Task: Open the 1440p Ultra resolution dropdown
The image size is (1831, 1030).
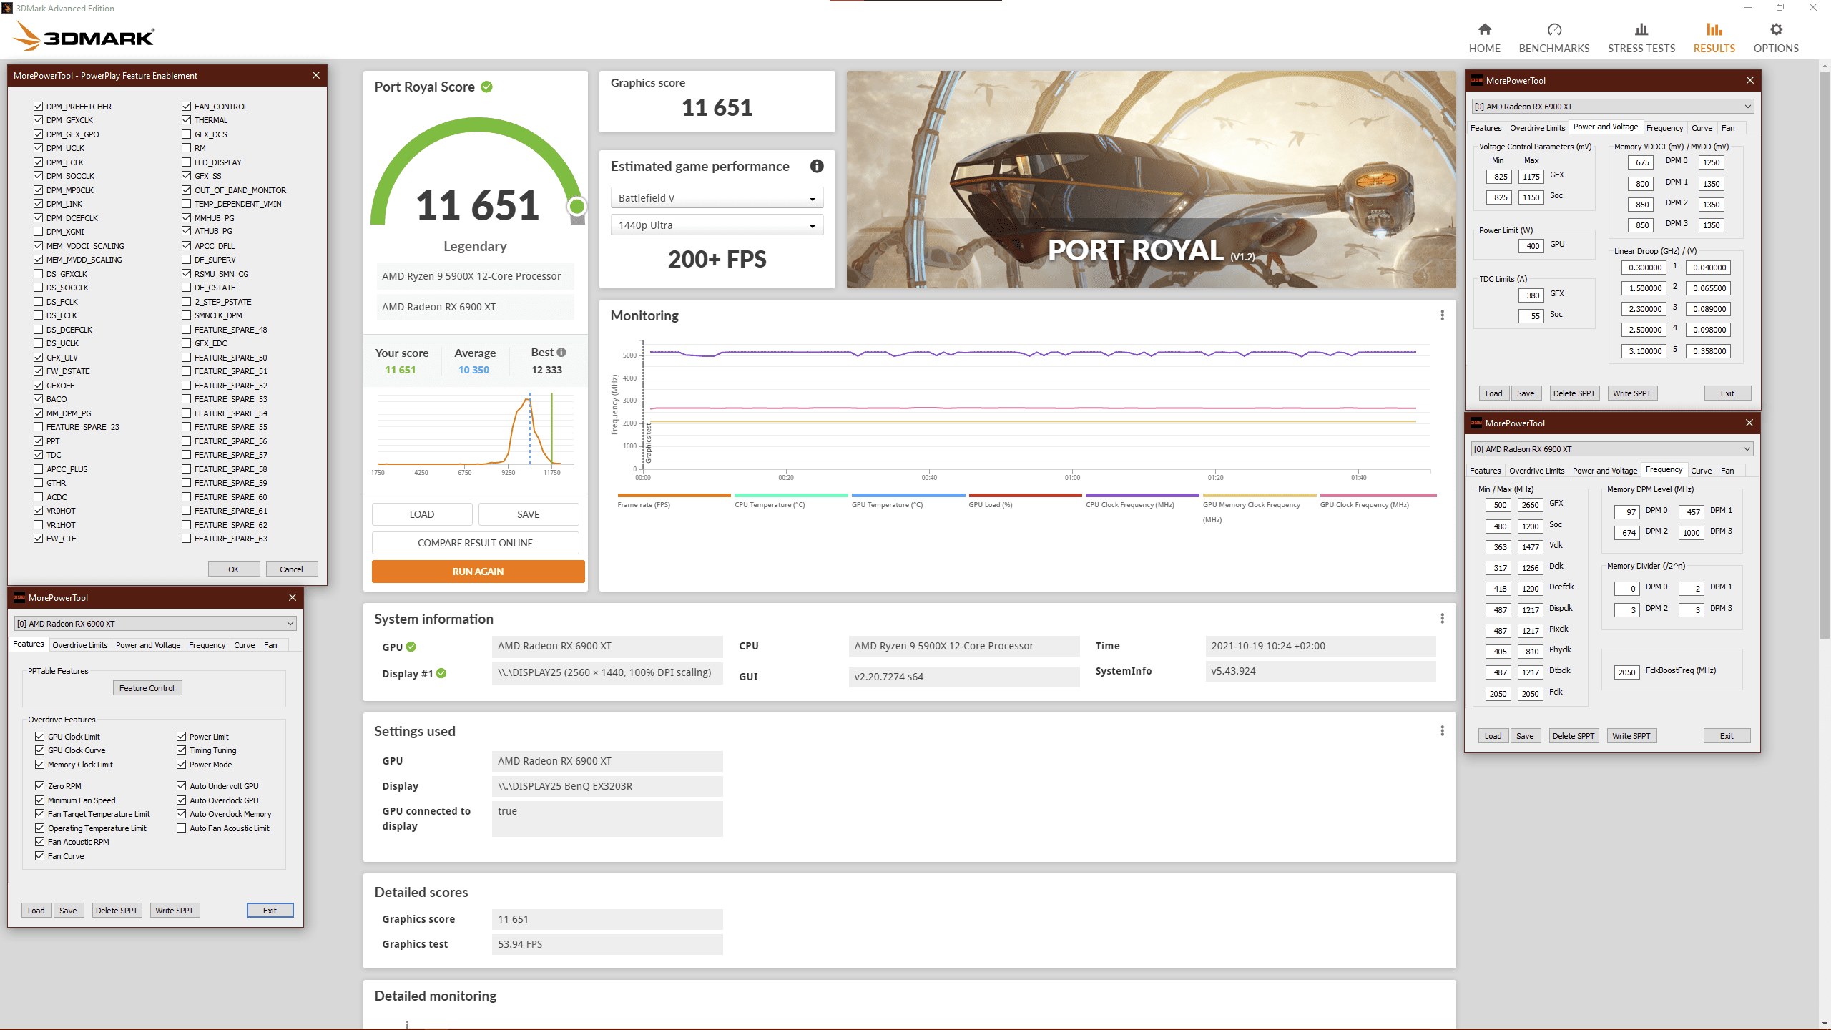Action: 717,225
